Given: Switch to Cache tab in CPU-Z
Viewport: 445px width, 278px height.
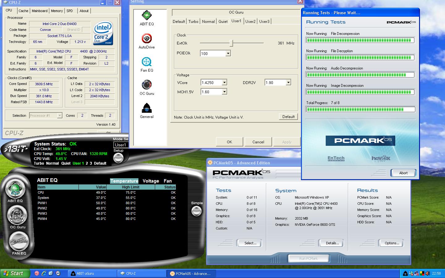Looking at the screenshot, I should pyautogui.click(x=23, y=11).
